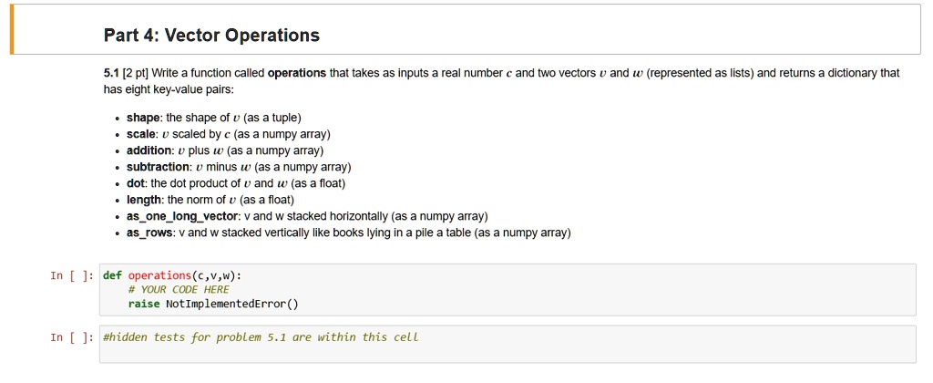
Task: Click the 'subtraction' bullet item
Action: tap(240, 168)
